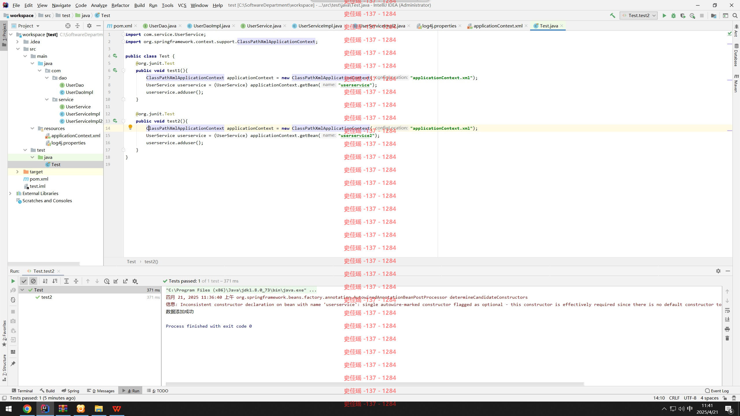The width and height of the screenshot is (740, 416).
Task: Click the UTF-8 encoding in status bar
Action: pos(690,398)
